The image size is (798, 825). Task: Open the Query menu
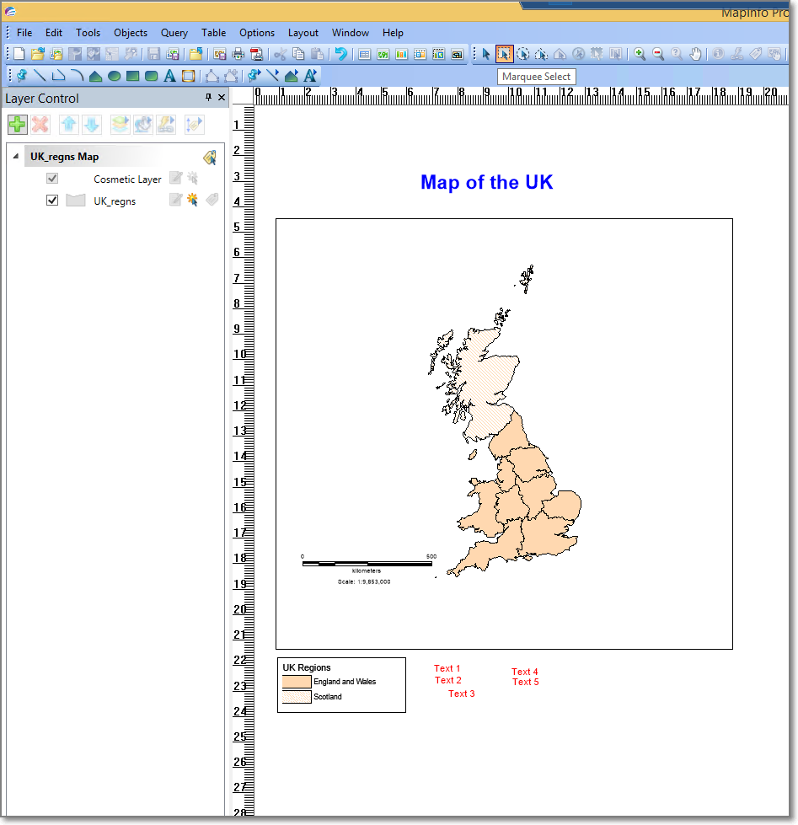click(174, 33)
